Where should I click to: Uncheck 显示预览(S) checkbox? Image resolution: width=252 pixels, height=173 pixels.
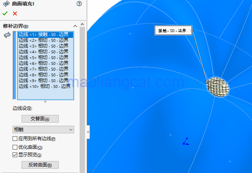(x=15, y=155)
